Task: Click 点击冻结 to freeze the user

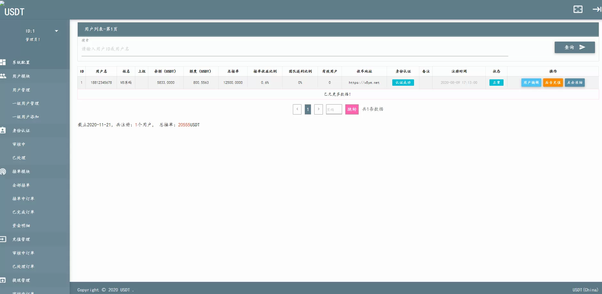Action: click(x=575, y=83)
